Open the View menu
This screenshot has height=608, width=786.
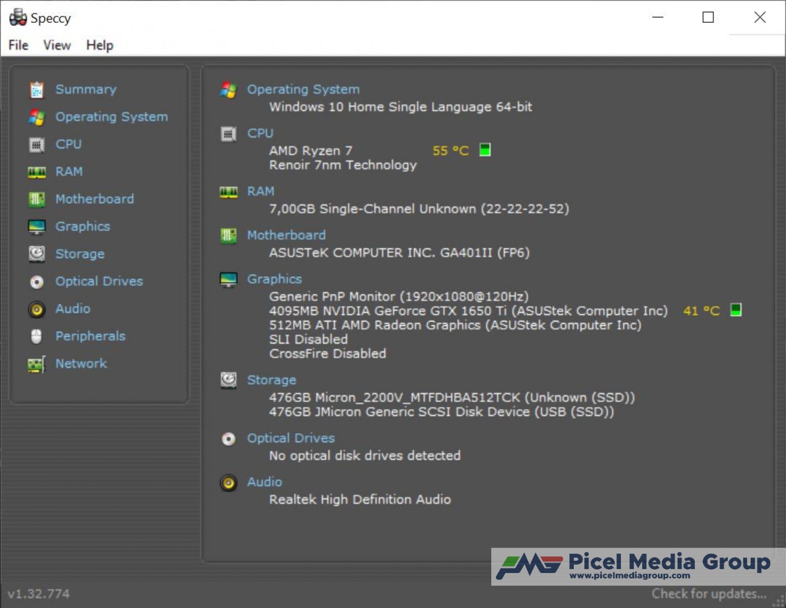pos(57,45)
